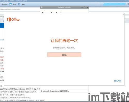Click 超大附件 in mail toolbar
129x102 pixels.
4,4
